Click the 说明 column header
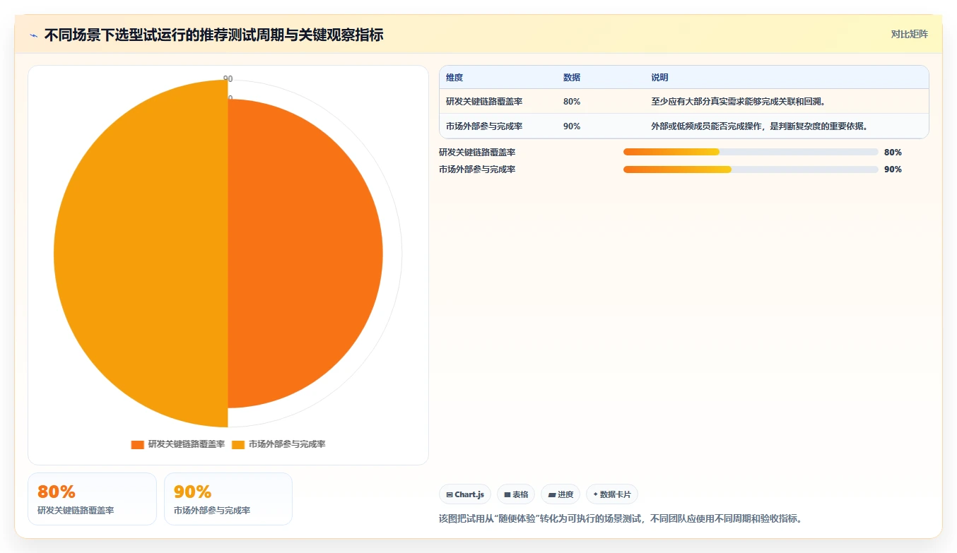The height and width of the screenshot is (553, 957). 659,78
